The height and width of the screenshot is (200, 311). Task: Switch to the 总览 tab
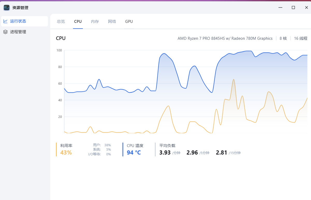[61, 22]
